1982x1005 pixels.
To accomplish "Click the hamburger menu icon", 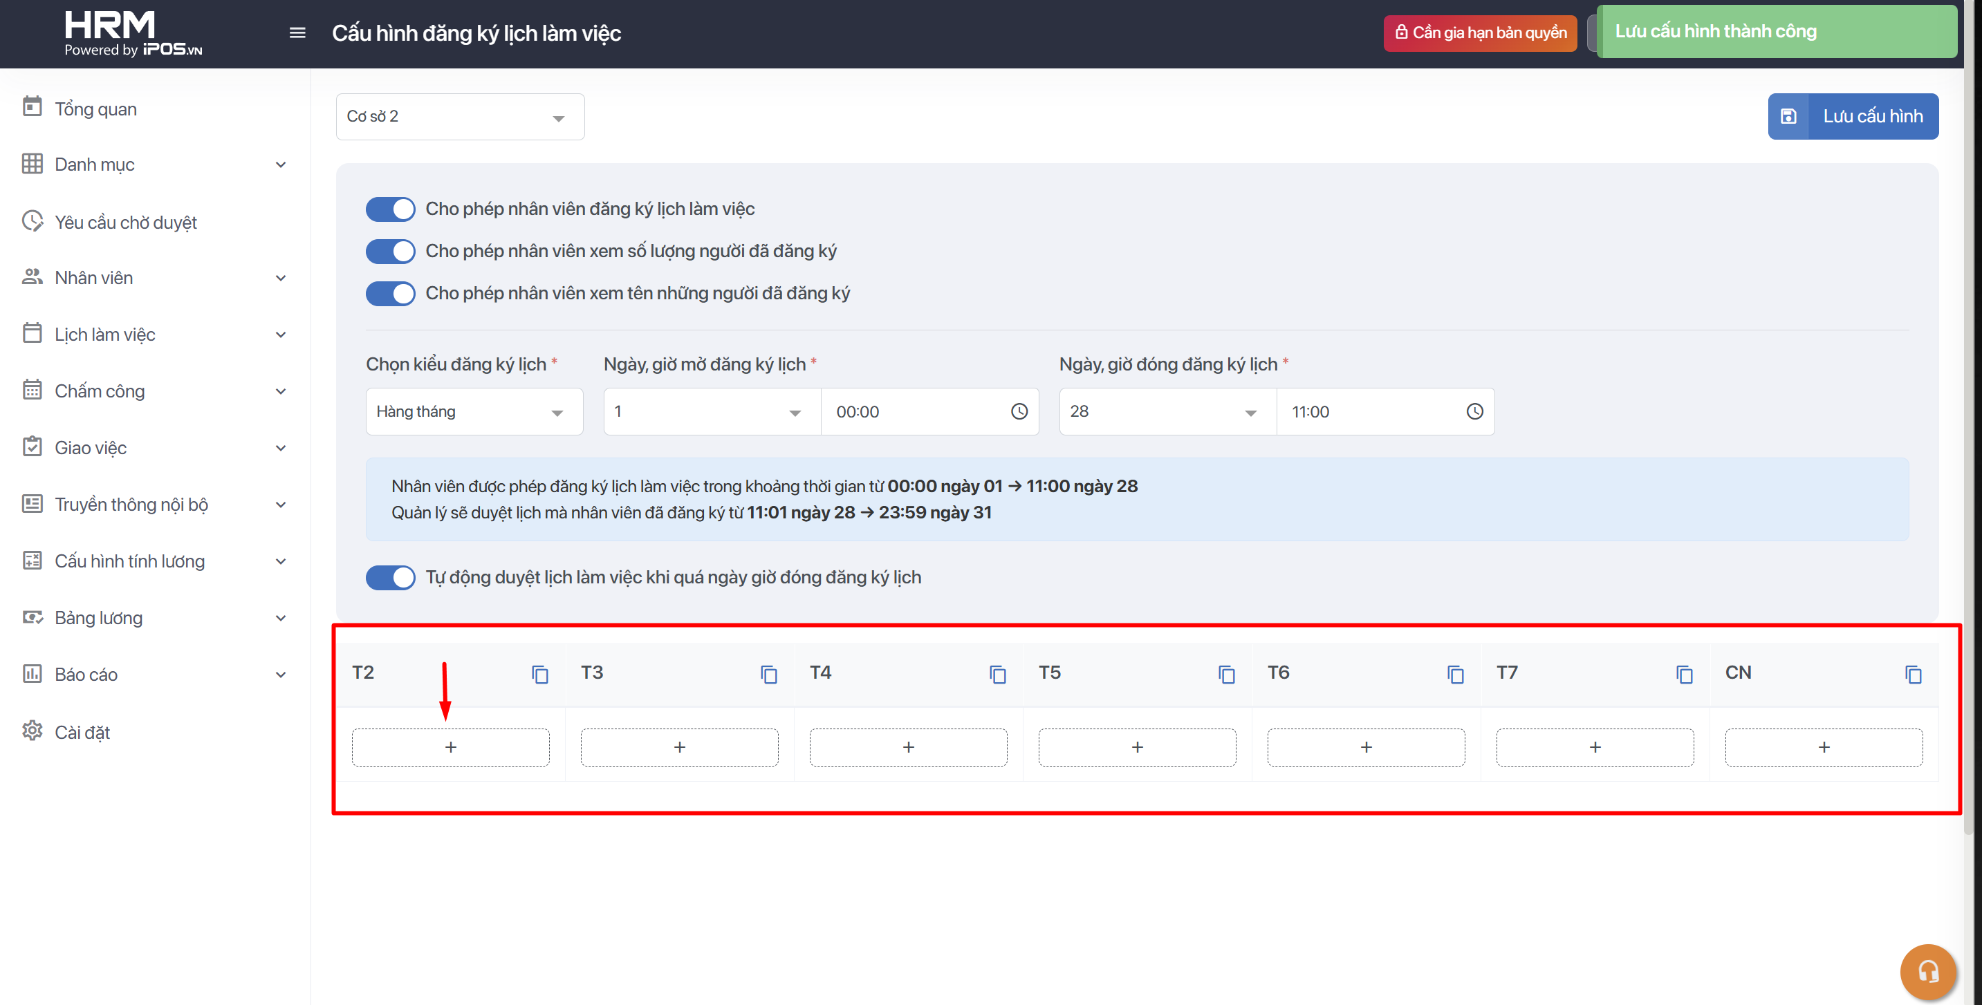I will tap(297, 33).
